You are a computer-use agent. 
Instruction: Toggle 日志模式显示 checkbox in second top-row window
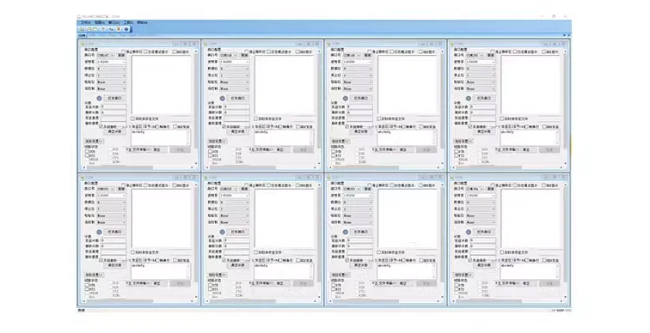tap(269, 52)
